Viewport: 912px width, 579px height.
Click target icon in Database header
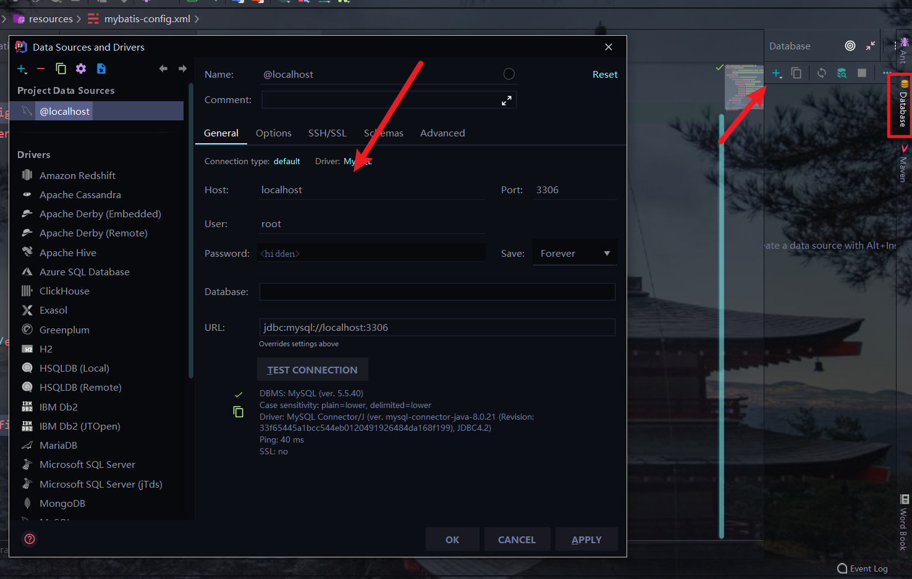tap(850, 46)
